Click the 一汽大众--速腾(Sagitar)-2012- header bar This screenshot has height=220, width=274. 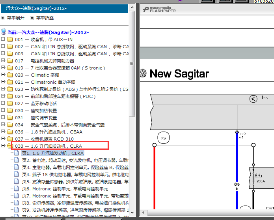64,8
